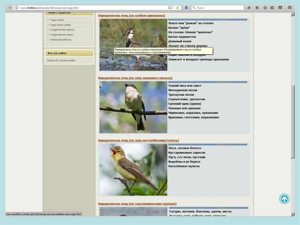Image resolution: width=300 pixels, height=225 pixels.
Task: Select Мелодичная песня entry
Action: (183, 90)
